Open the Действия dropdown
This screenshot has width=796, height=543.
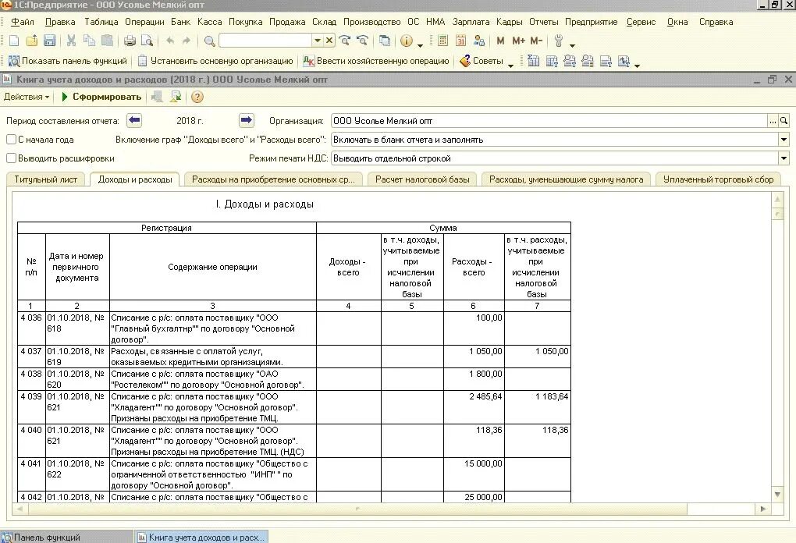point(27,97)
